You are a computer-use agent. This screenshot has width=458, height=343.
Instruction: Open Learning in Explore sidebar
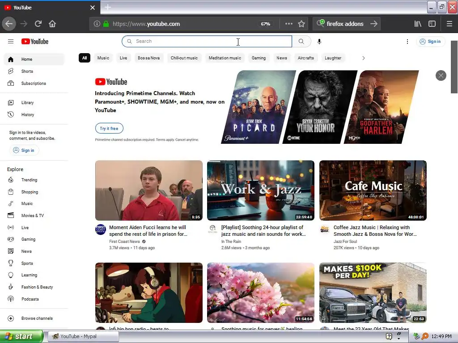coord(34,275)
